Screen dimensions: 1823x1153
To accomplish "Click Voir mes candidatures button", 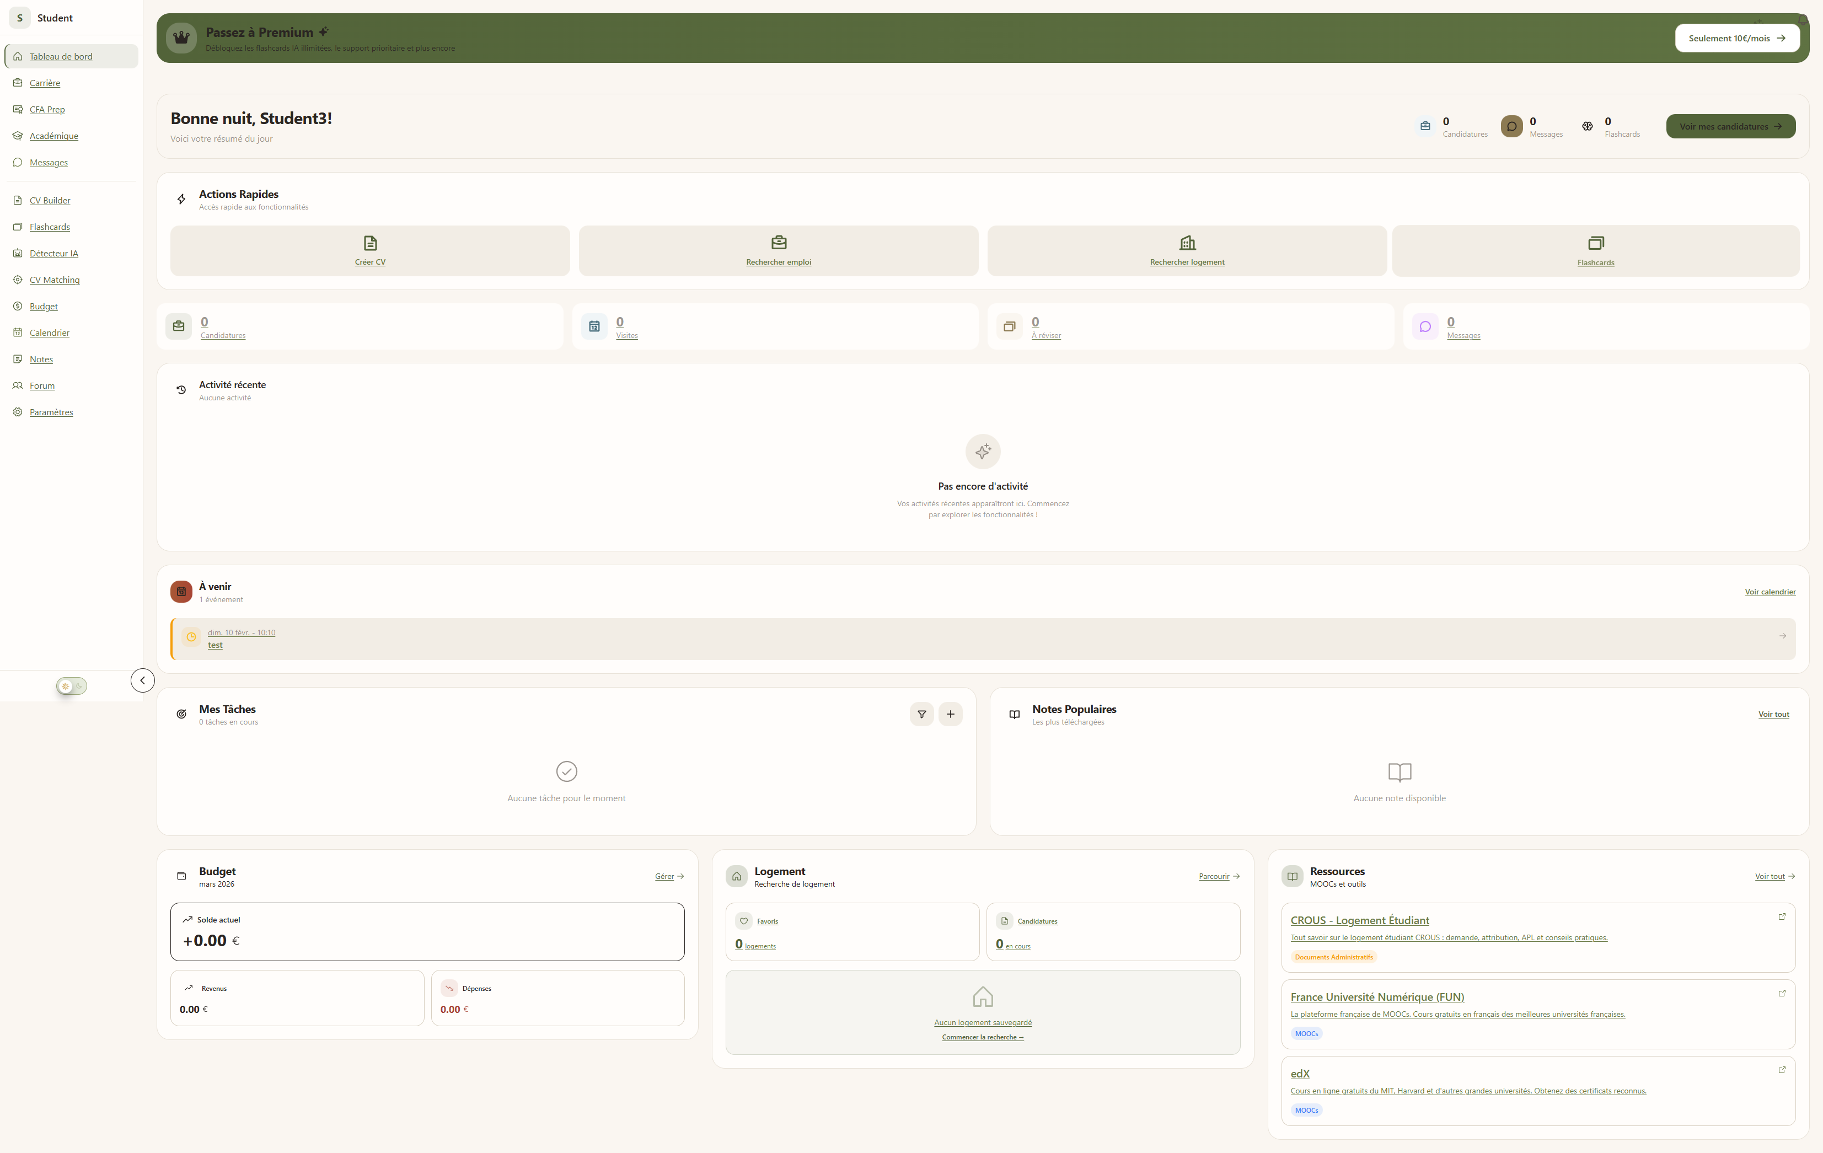I will coord(1730,126).
